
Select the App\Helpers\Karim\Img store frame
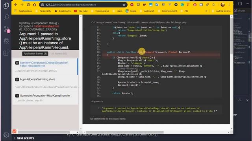[x=46, y=83]
